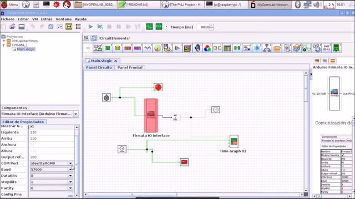Toggle the Mostrar Nombre checkbox
This screenshot has width=355, height=199.
pos(32,126)
